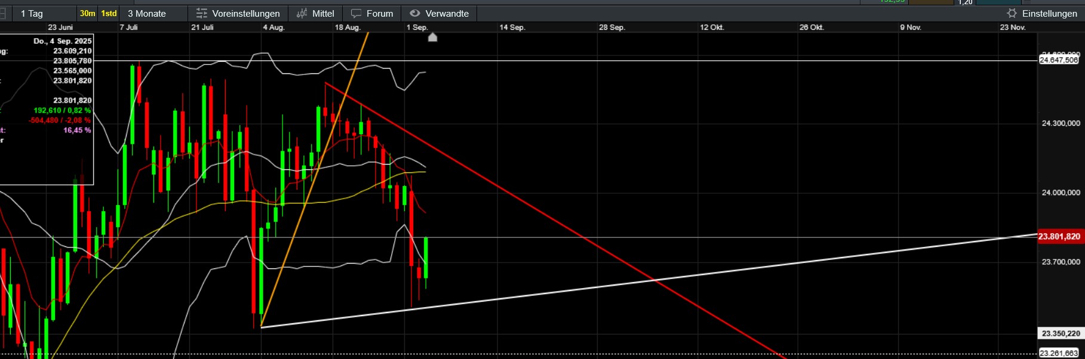Click the 23 Juni date label
The image size is (1085, 359).
60,27
